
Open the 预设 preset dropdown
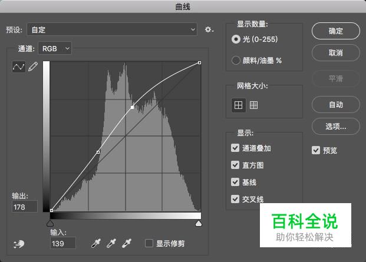pos(112,29)
